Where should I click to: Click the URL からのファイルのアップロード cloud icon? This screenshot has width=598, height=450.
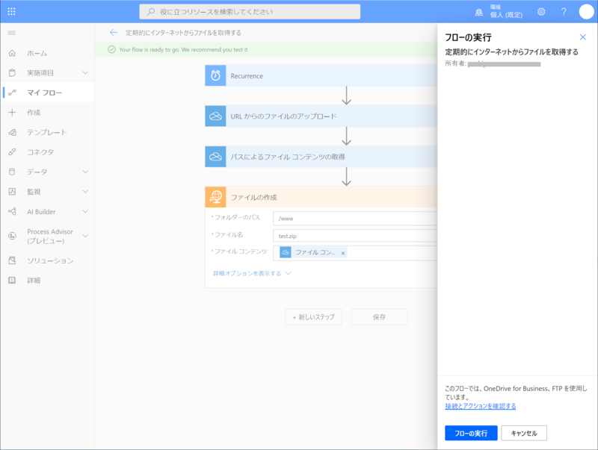215,116
